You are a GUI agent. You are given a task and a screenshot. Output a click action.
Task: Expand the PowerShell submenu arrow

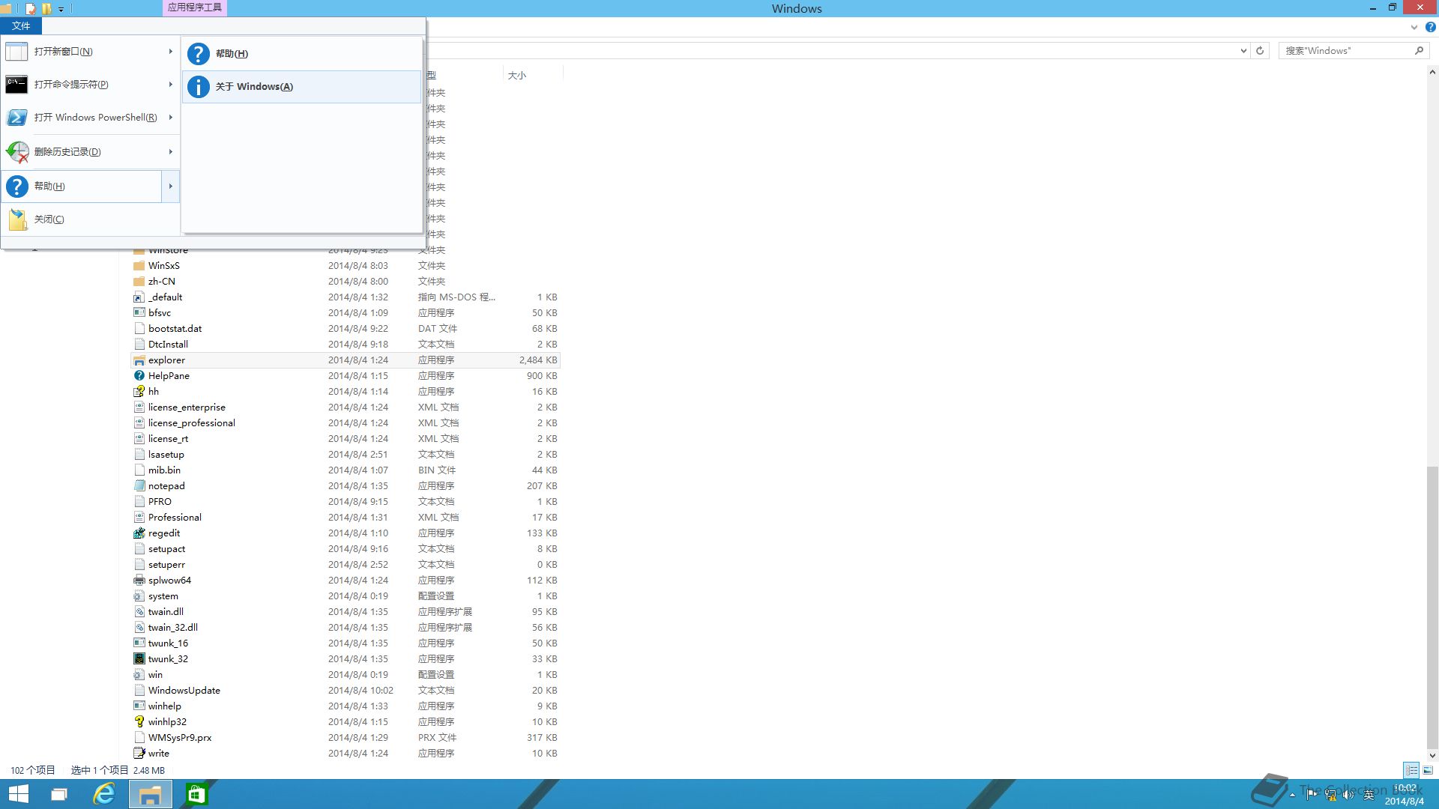(x=171, y=118)
